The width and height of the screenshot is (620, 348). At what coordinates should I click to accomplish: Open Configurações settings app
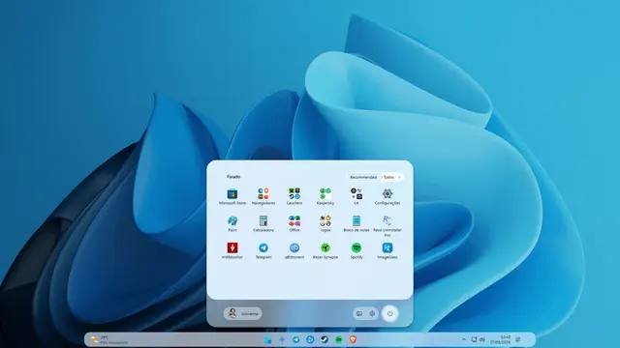point(387,196)
